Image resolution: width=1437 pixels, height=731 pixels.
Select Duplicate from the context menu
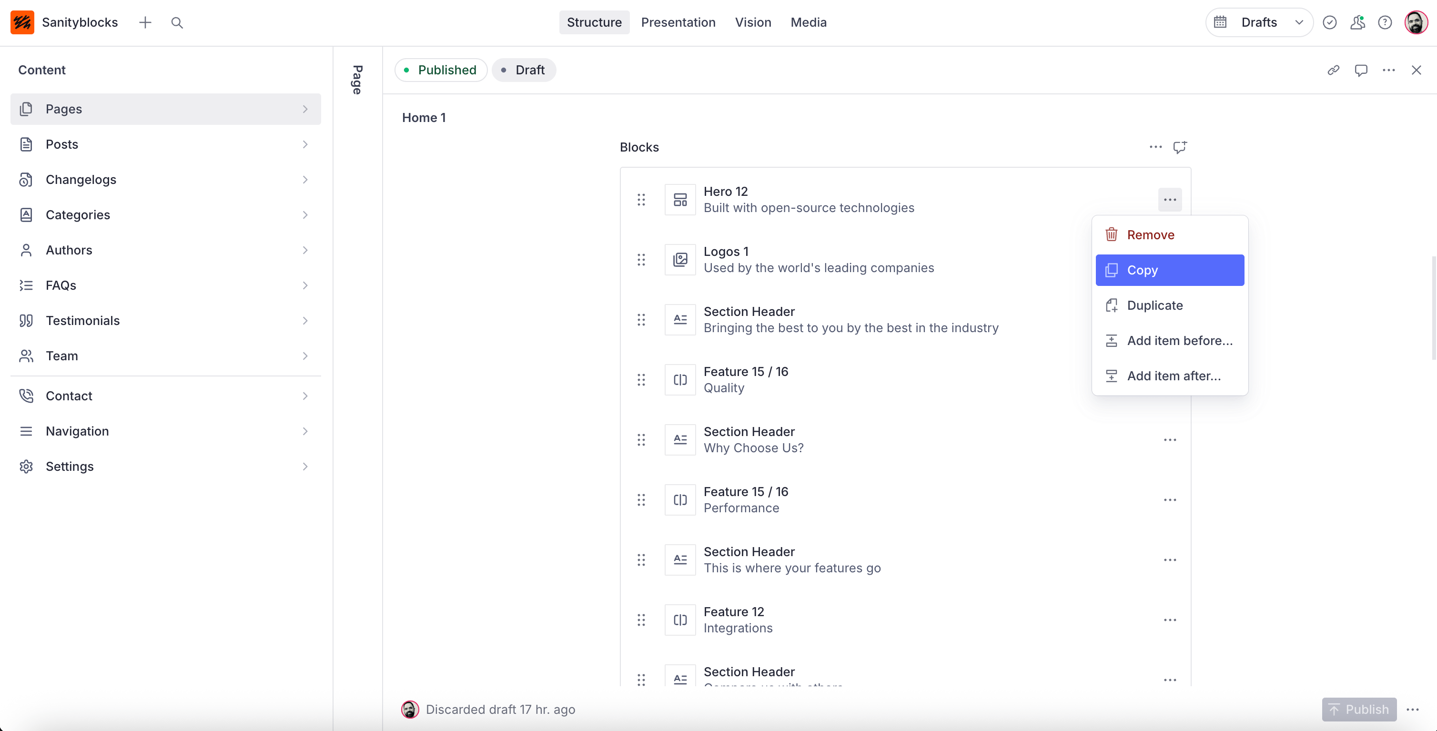point(1155,306)
